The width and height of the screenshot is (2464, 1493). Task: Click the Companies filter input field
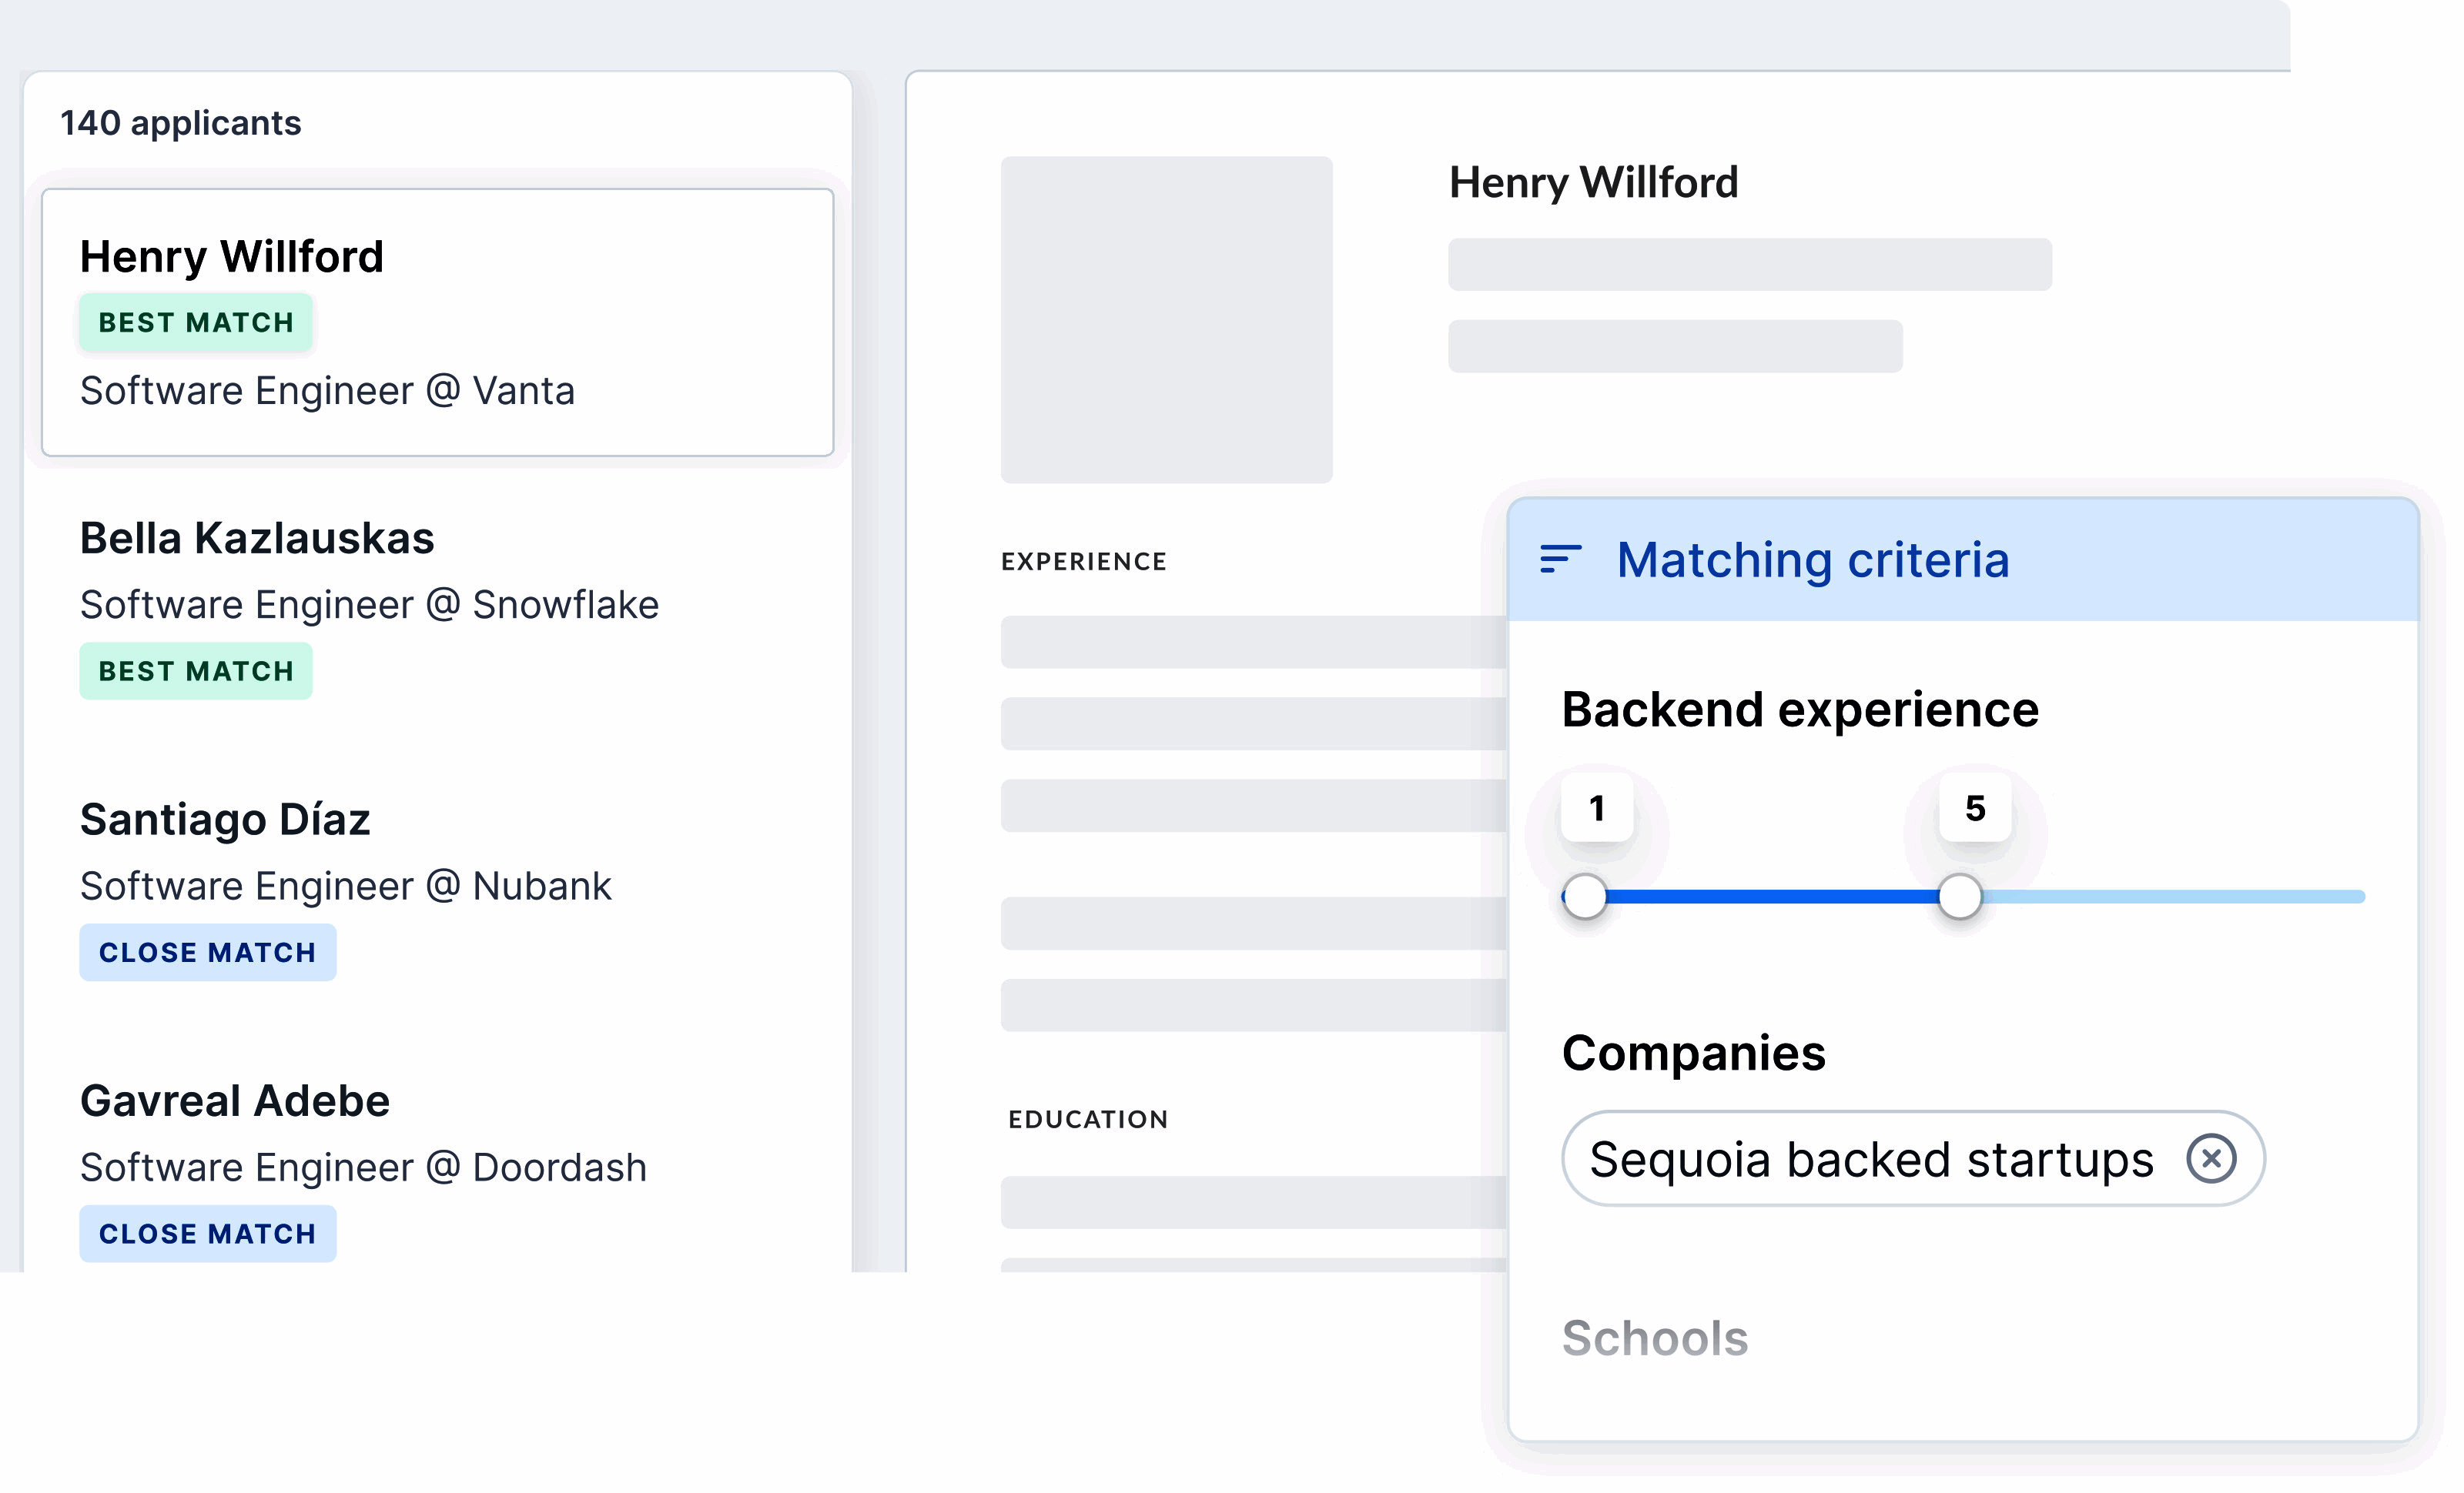tap(1870, 1159)
